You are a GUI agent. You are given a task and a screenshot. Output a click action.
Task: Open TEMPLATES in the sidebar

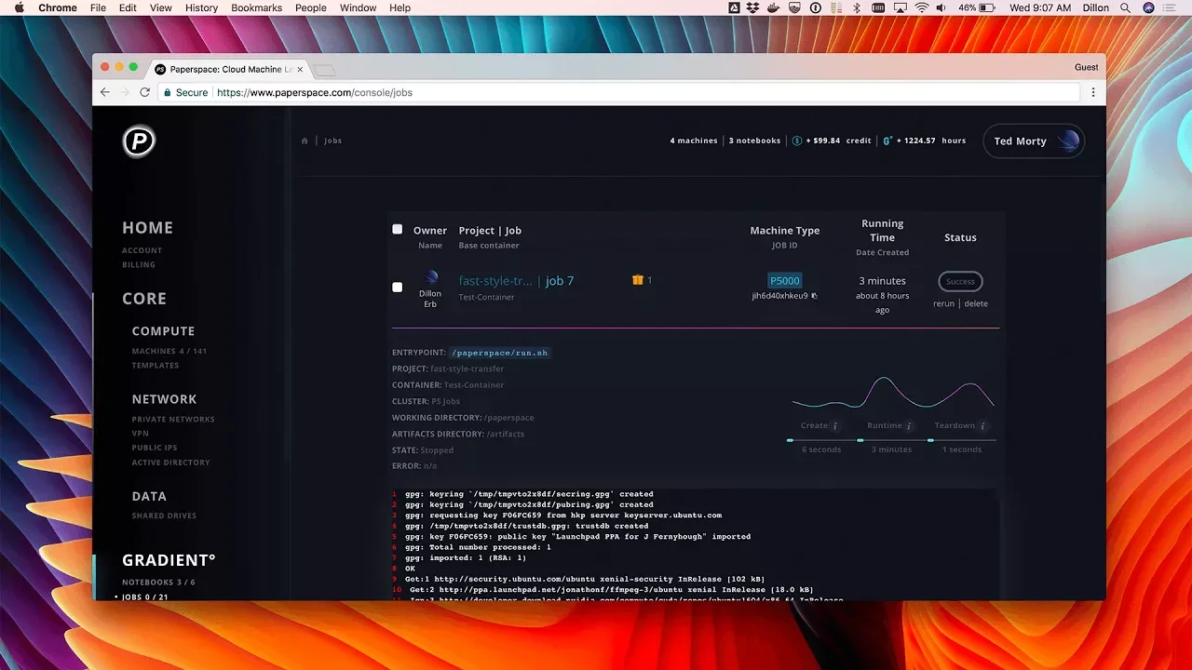coord(156,366)
